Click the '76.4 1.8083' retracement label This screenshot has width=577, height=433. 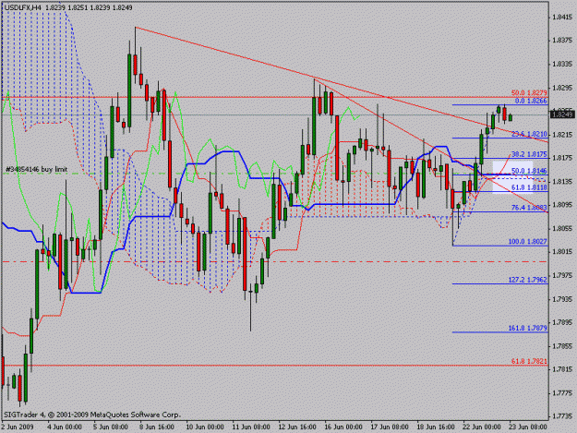click(x=529, y=208)
